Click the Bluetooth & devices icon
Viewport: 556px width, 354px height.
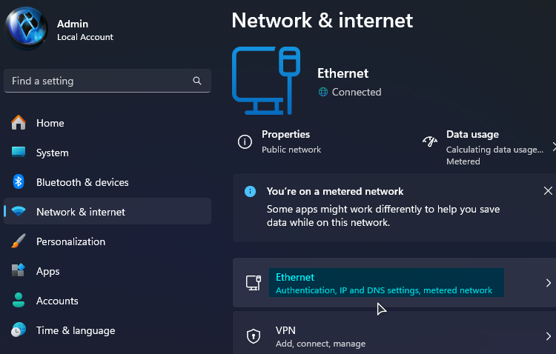[19, 181]
